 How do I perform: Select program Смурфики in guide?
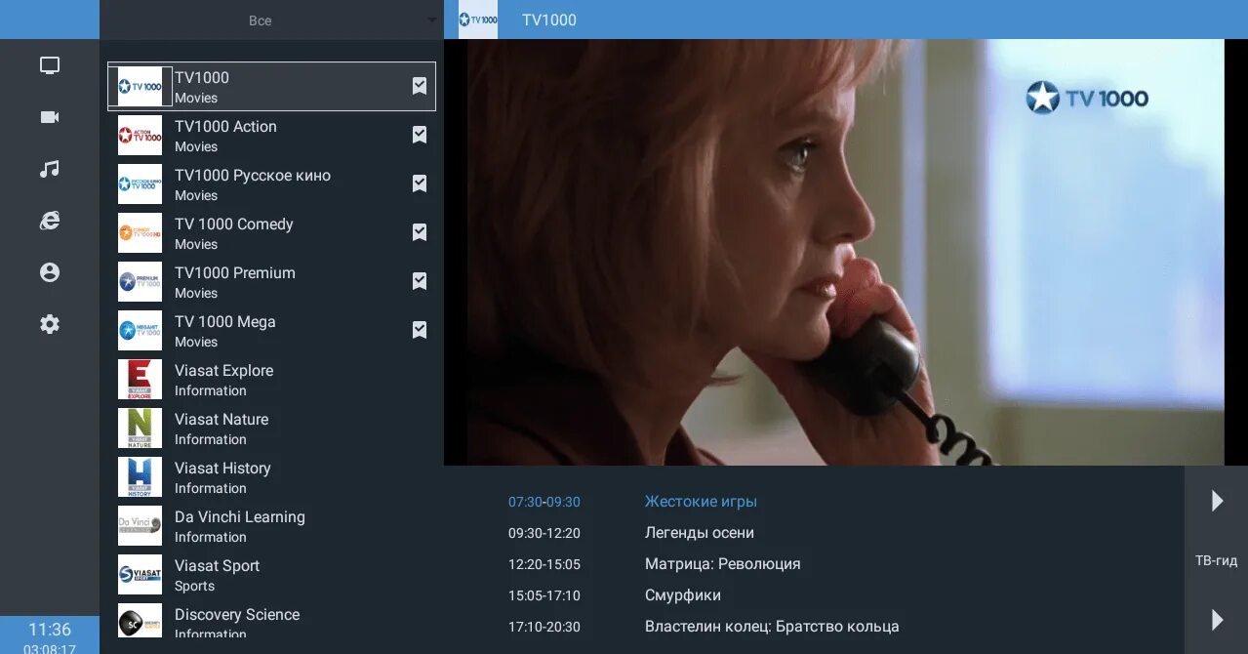tap(683, 595)
